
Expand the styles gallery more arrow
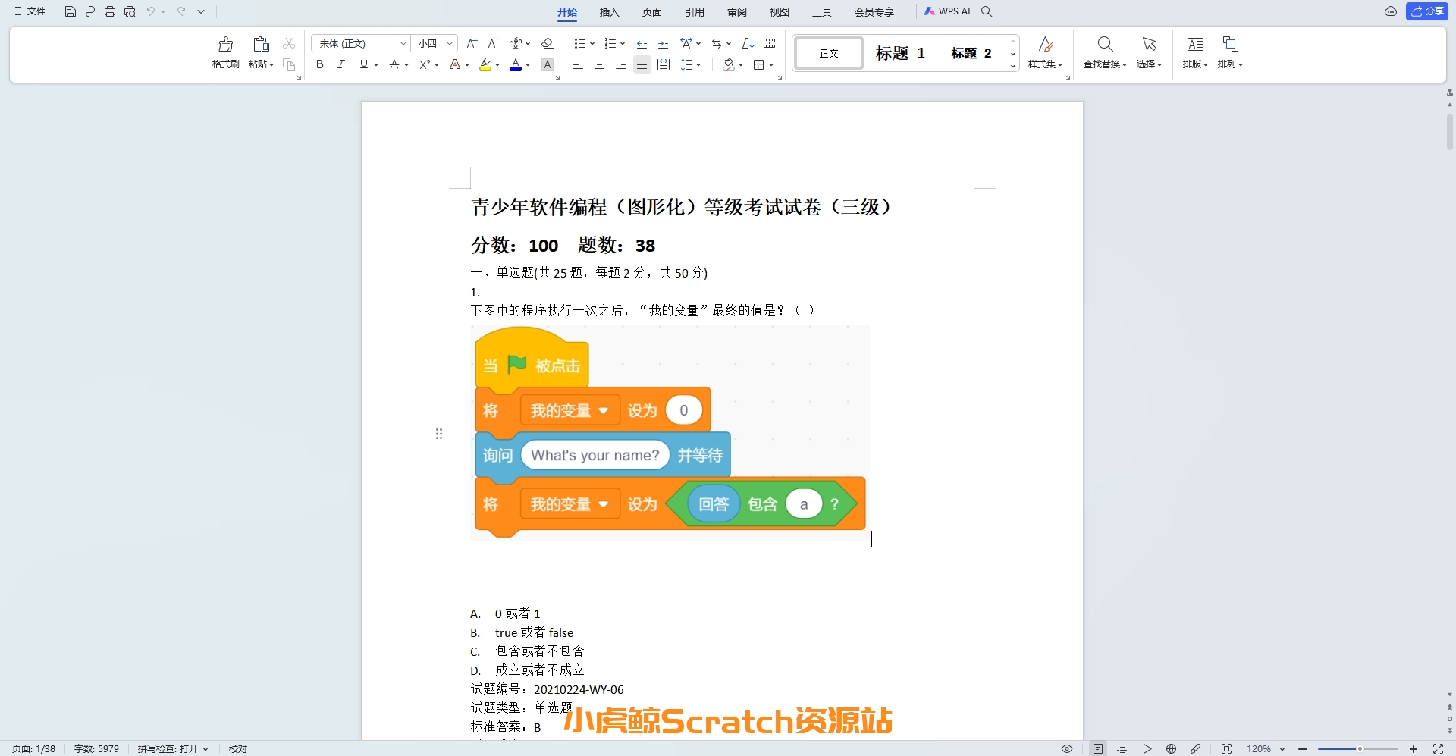[x=1013, y=66]
